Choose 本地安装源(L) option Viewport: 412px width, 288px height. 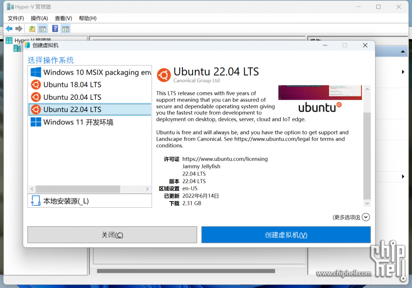(90, 201)
